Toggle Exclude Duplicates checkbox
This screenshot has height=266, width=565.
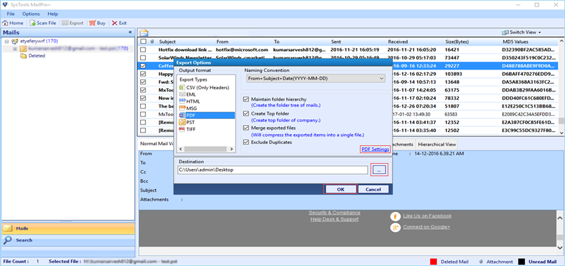coord(246,142)
